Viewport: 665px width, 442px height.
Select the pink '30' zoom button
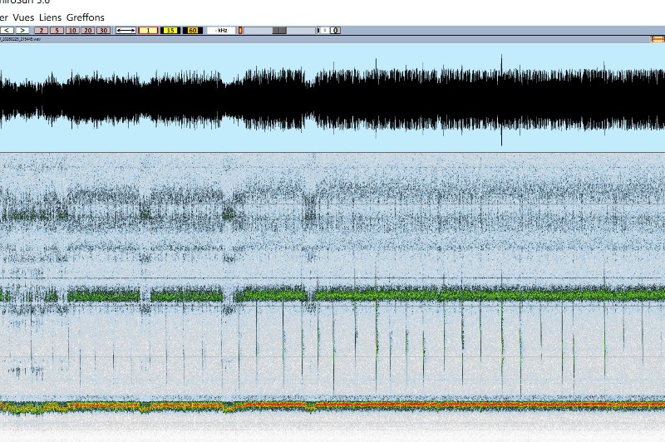103,30
